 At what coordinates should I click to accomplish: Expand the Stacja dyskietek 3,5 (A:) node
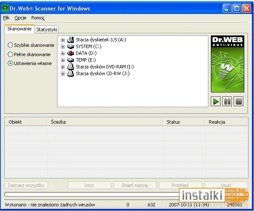(63, 40)
